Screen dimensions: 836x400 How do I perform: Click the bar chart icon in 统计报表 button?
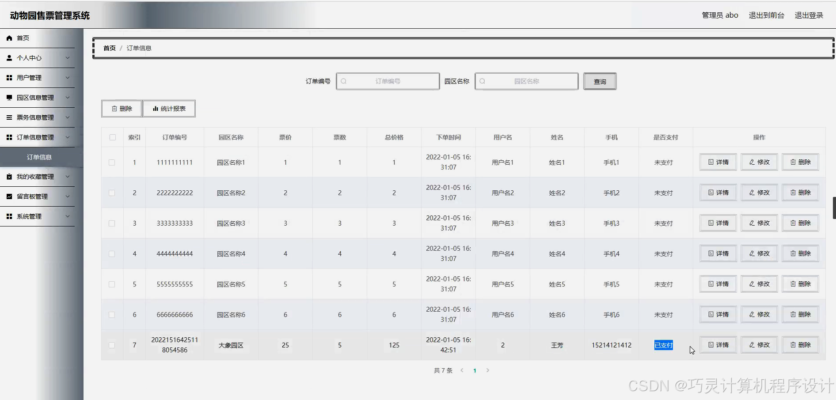click(x=156, y=109)
